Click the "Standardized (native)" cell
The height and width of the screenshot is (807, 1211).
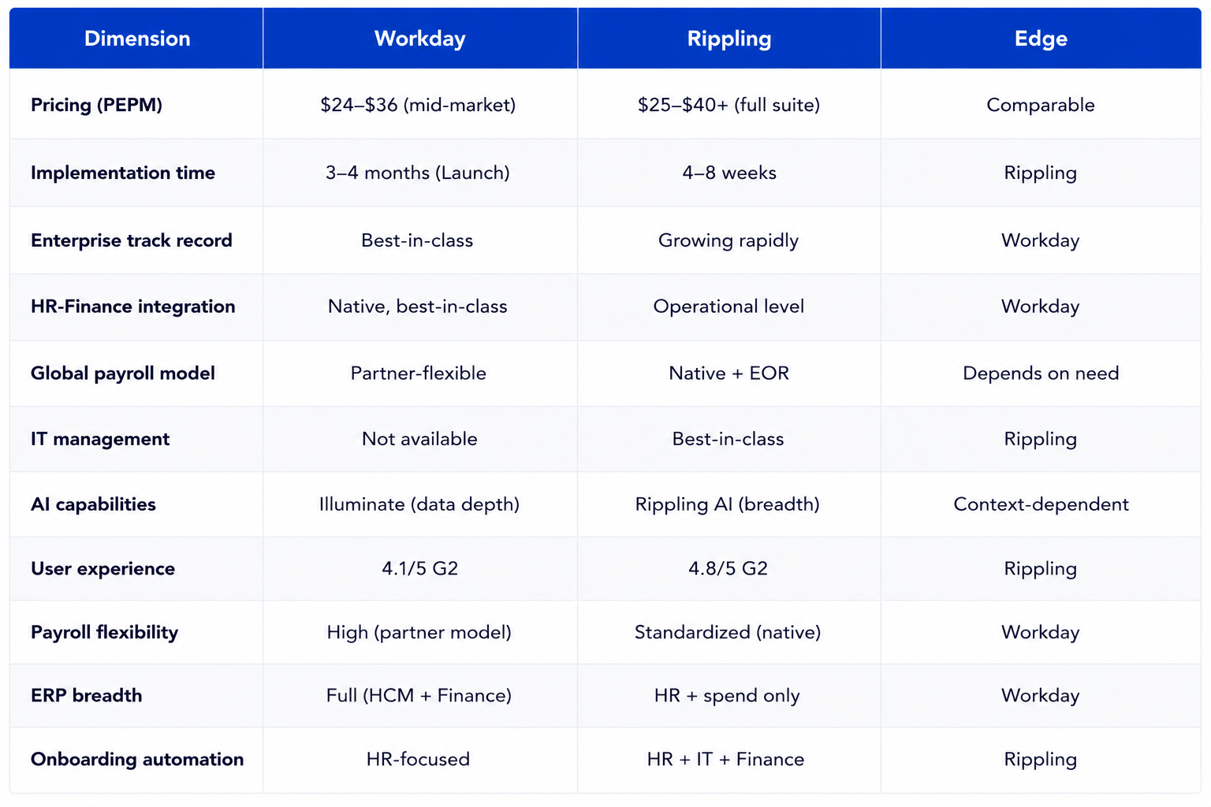click(x=728, y=632)
